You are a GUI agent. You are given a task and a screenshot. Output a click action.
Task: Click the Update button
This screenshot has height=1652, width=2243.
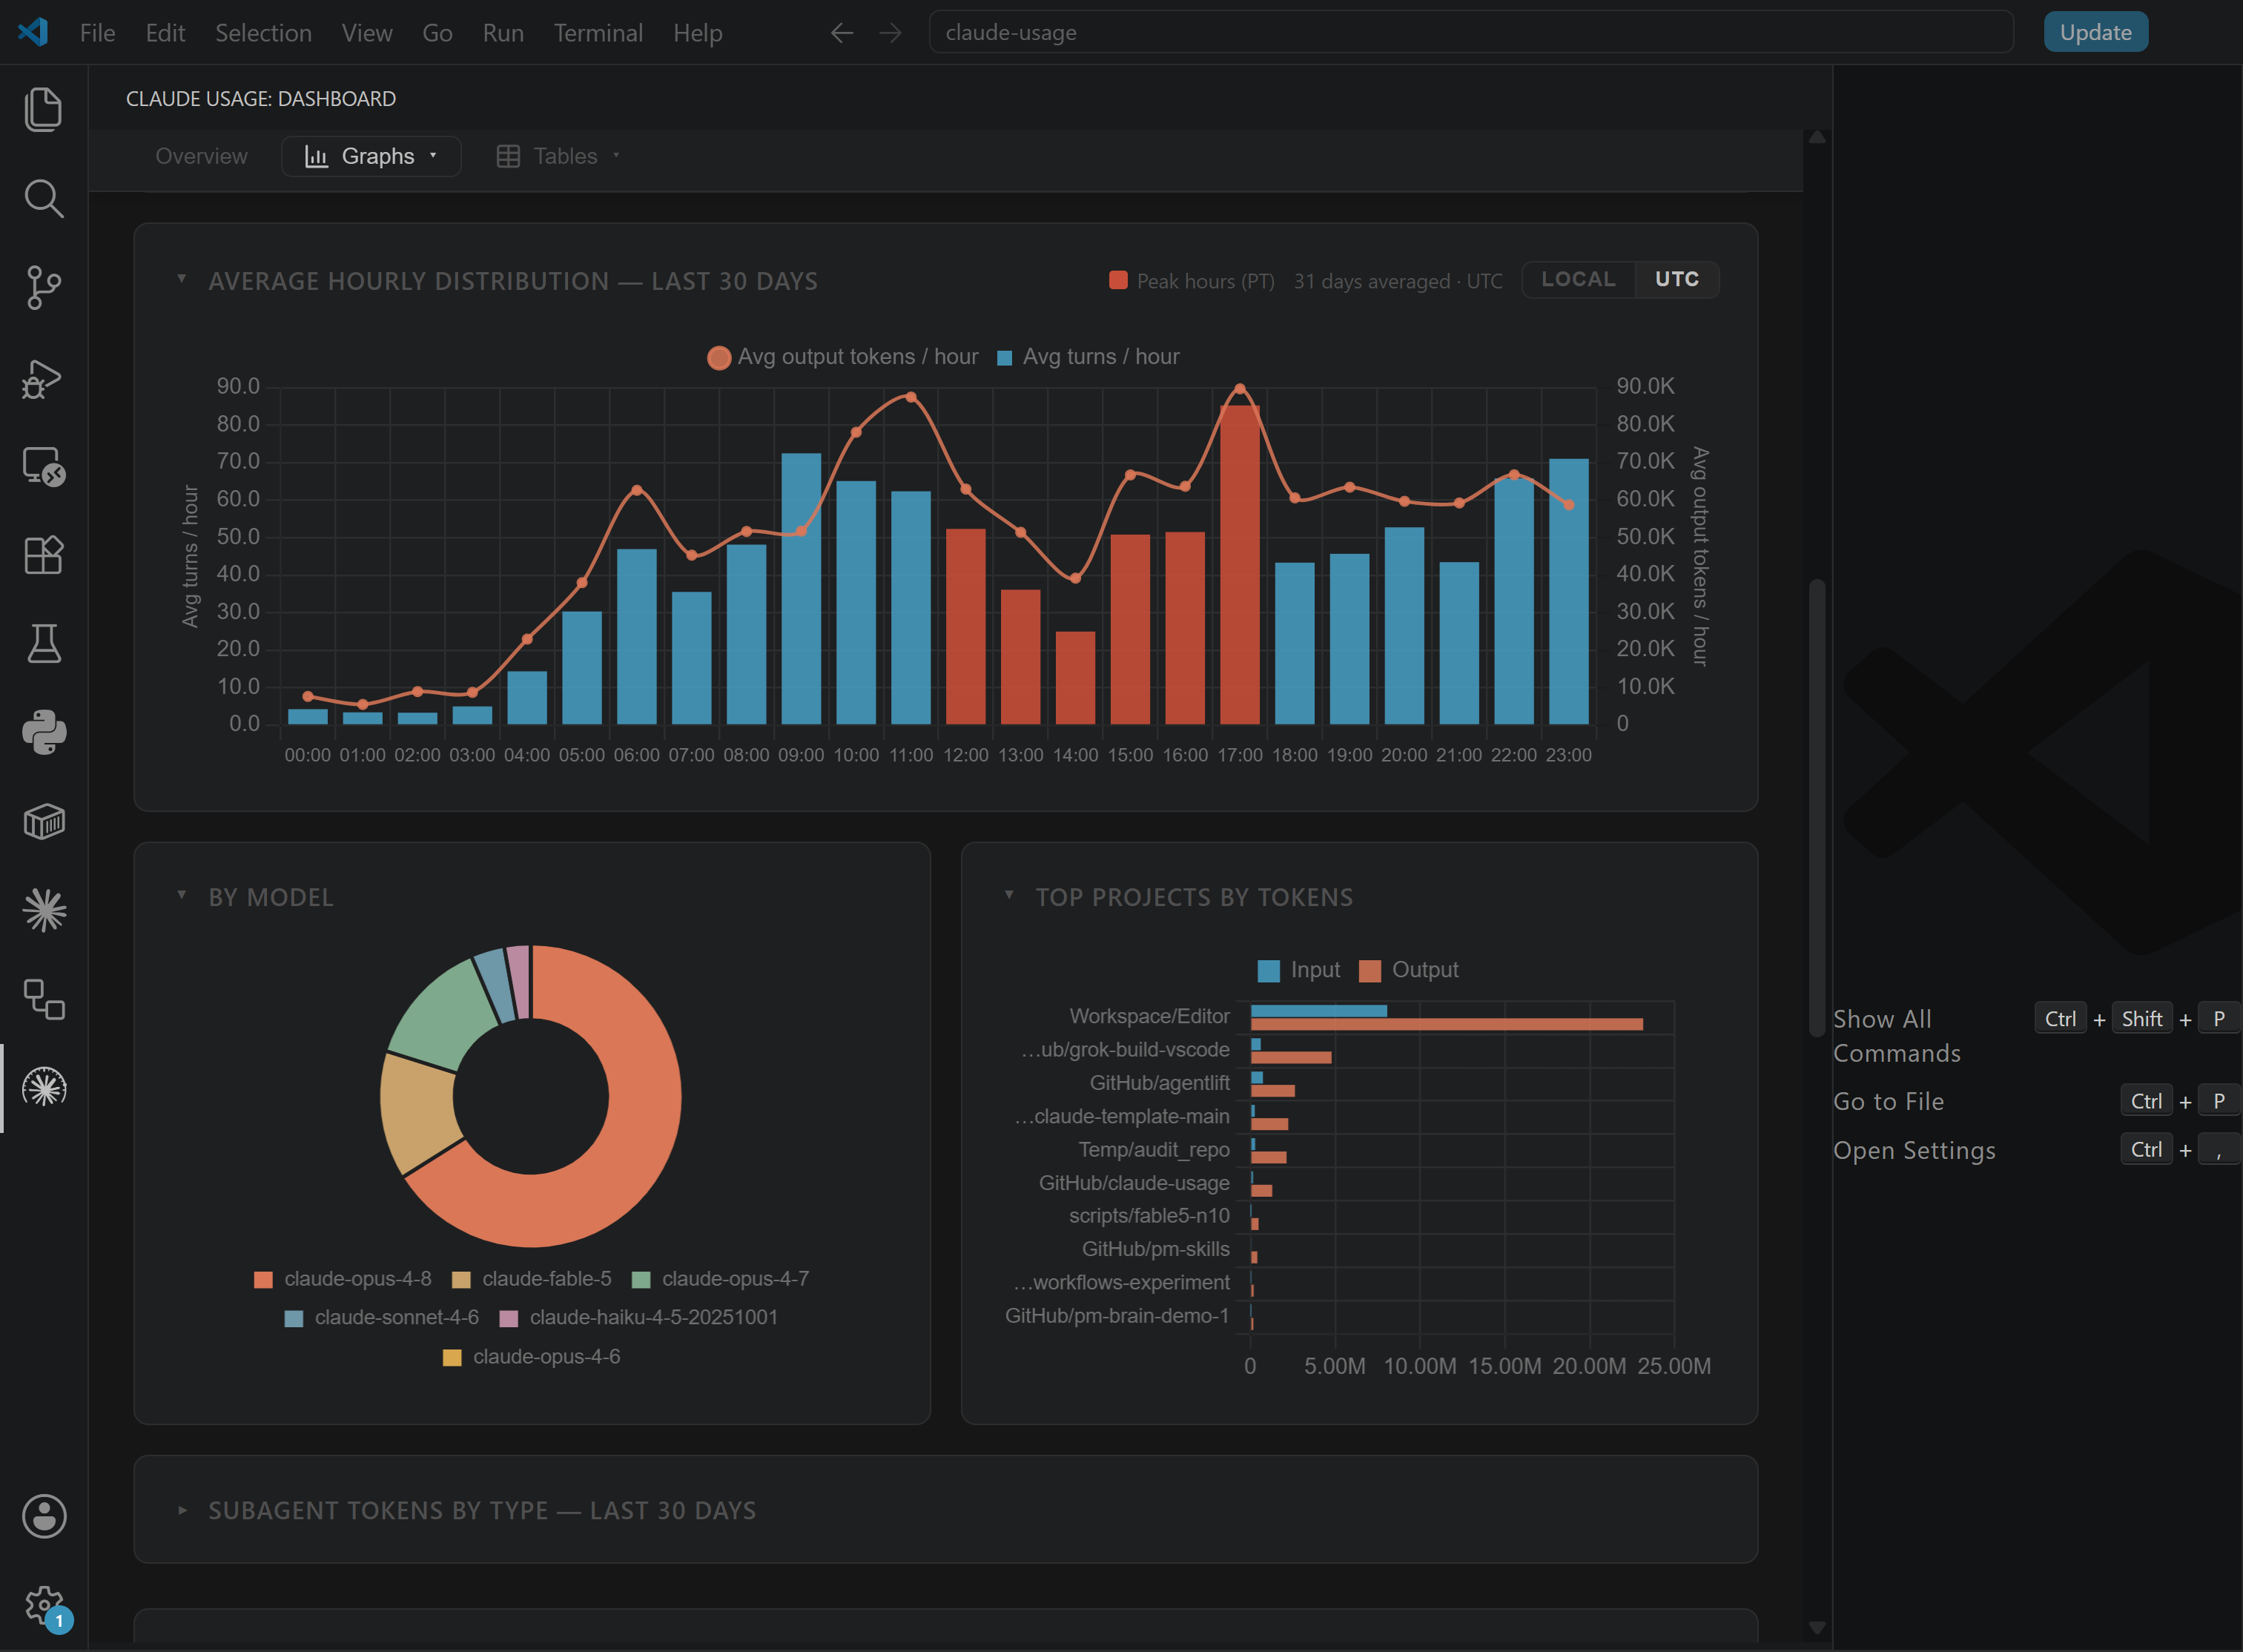click(2095, 32)
